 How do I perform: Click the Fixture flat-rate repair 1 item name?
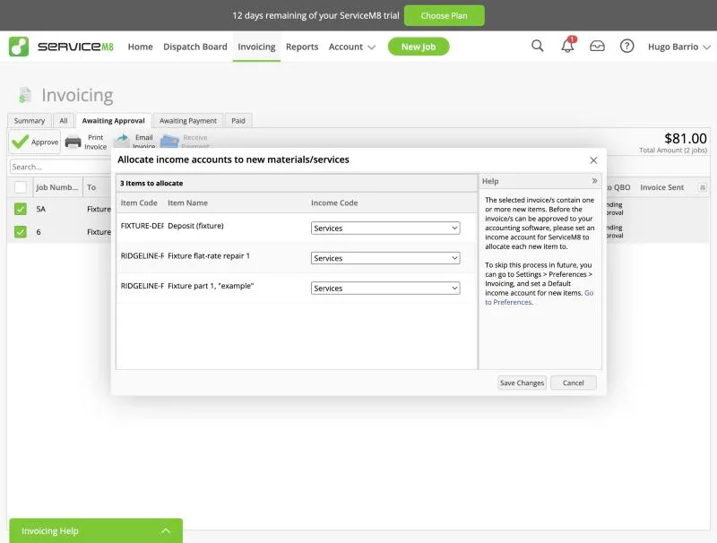click(x=209, y=256)
